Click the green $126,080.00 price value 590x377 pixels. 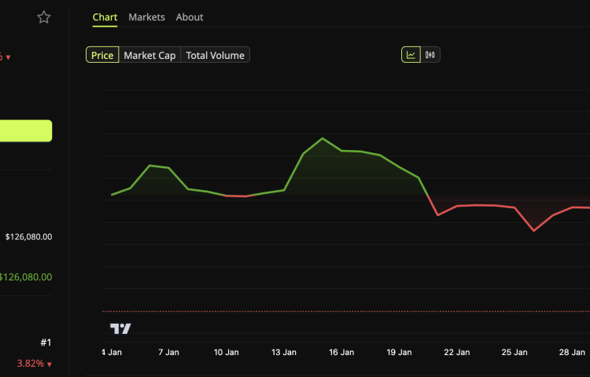[26, 276]
